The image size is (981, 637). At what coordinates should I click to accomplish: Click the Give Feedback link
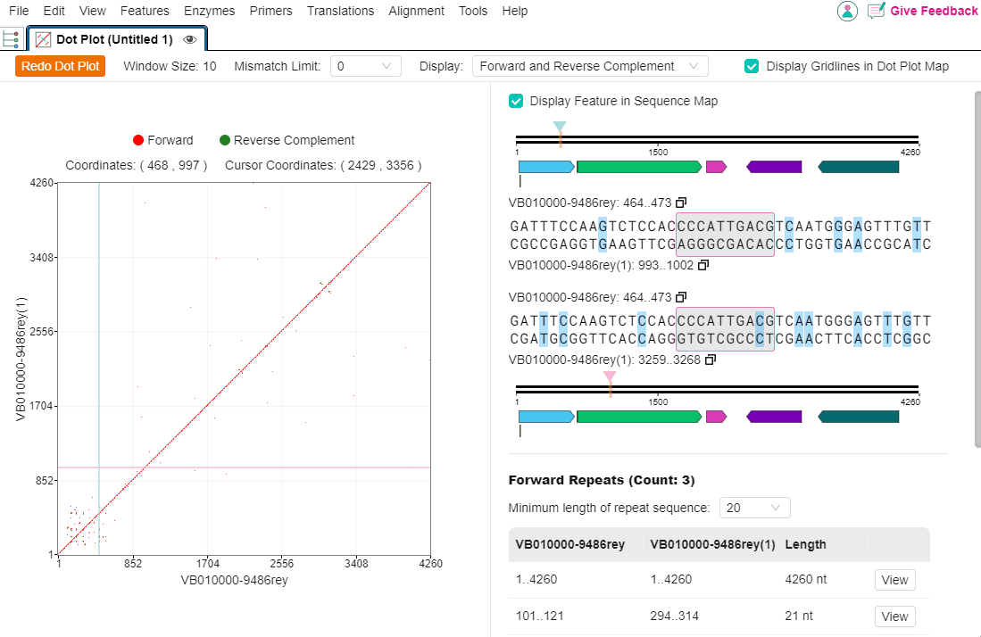click(934, 11)
